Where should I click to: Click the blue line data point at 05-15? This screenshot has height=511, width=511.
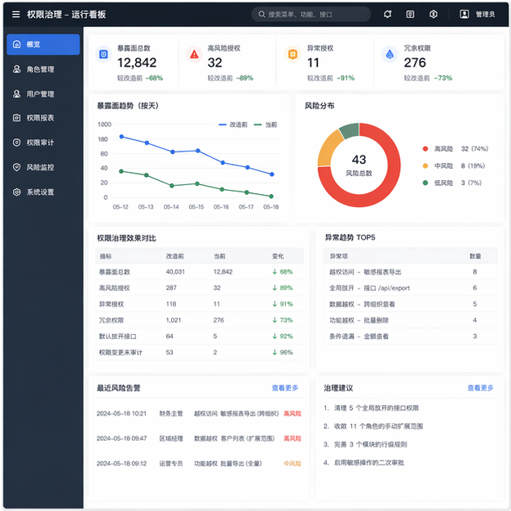198,151
